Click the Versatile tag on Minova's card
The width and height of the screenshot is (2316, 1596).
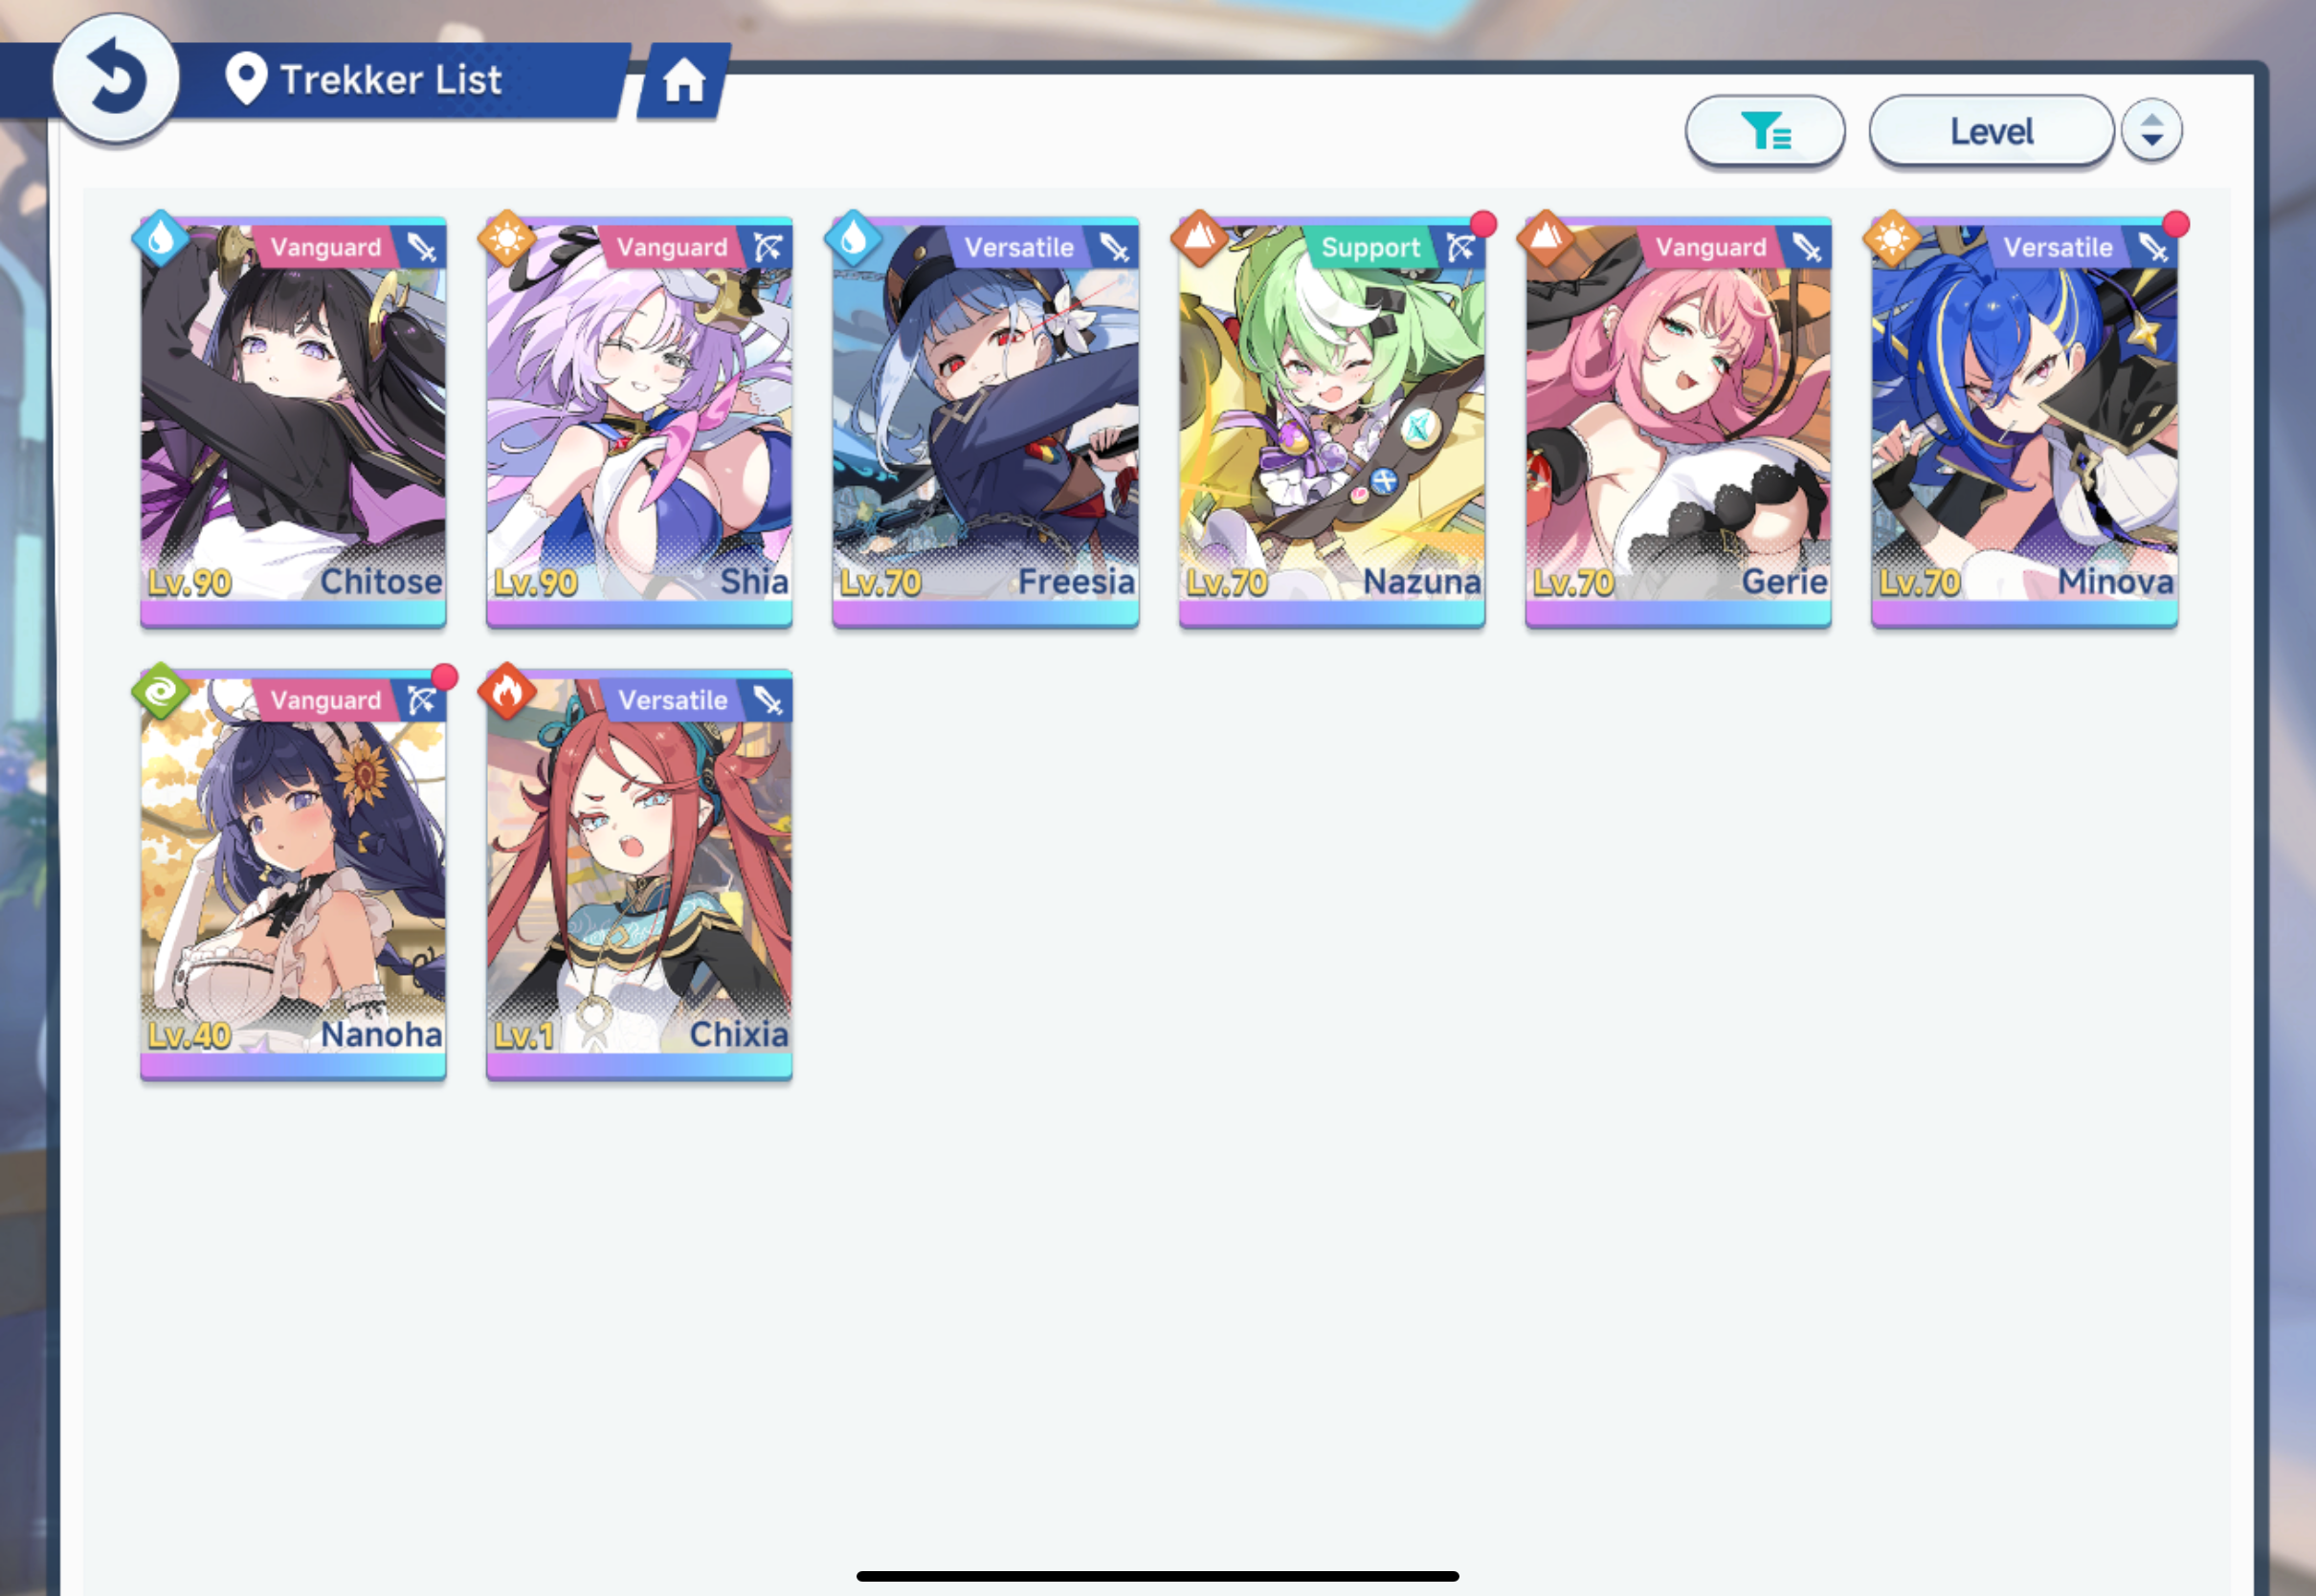(2057, 248)
